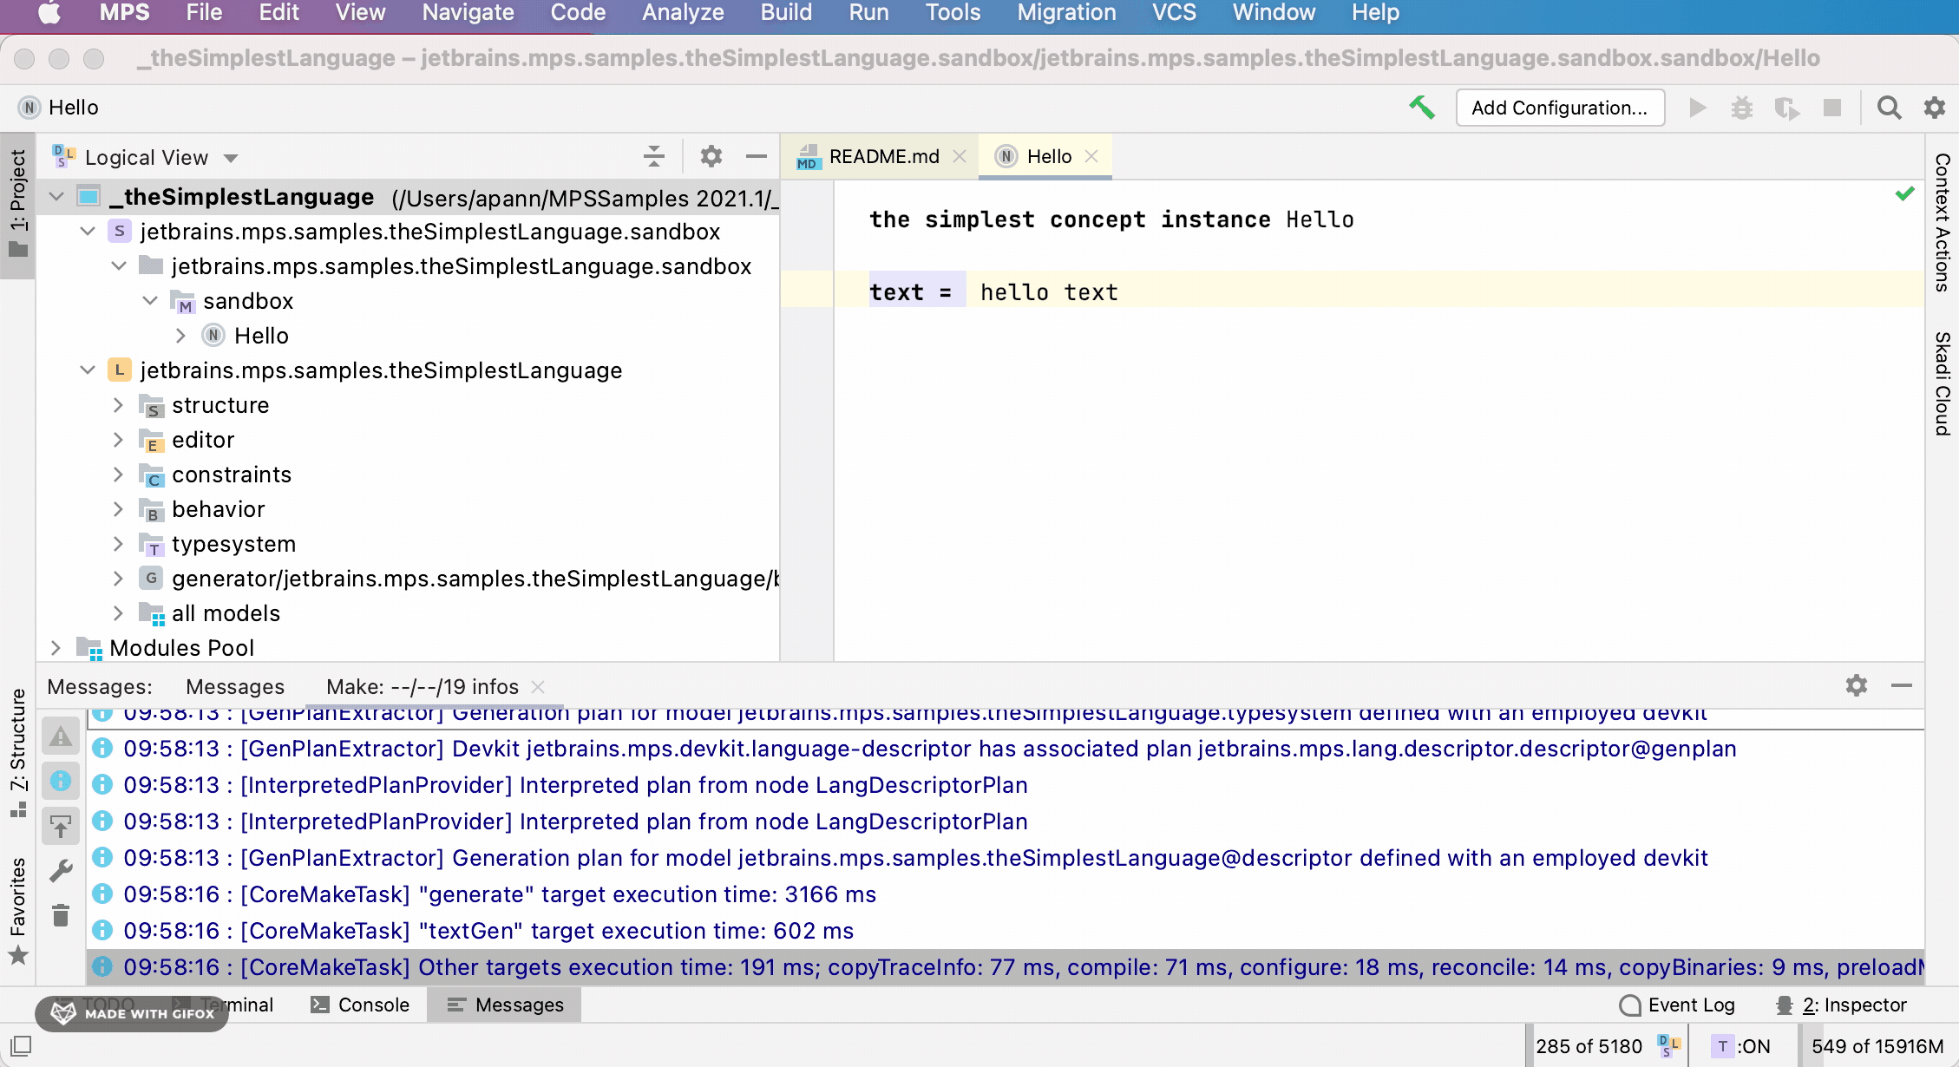Open the Console tool window
Image resolution: width=1959 pixels, height=1067 pixels.
tap(360, 1005)
